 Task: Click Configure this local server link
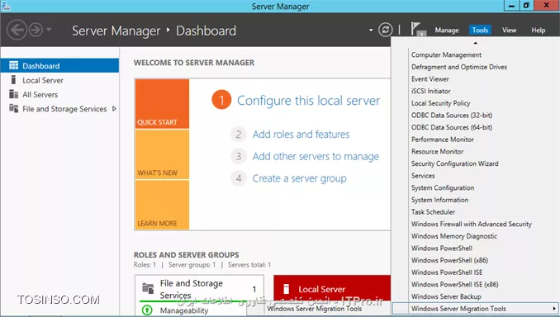(x=309, y=101)
